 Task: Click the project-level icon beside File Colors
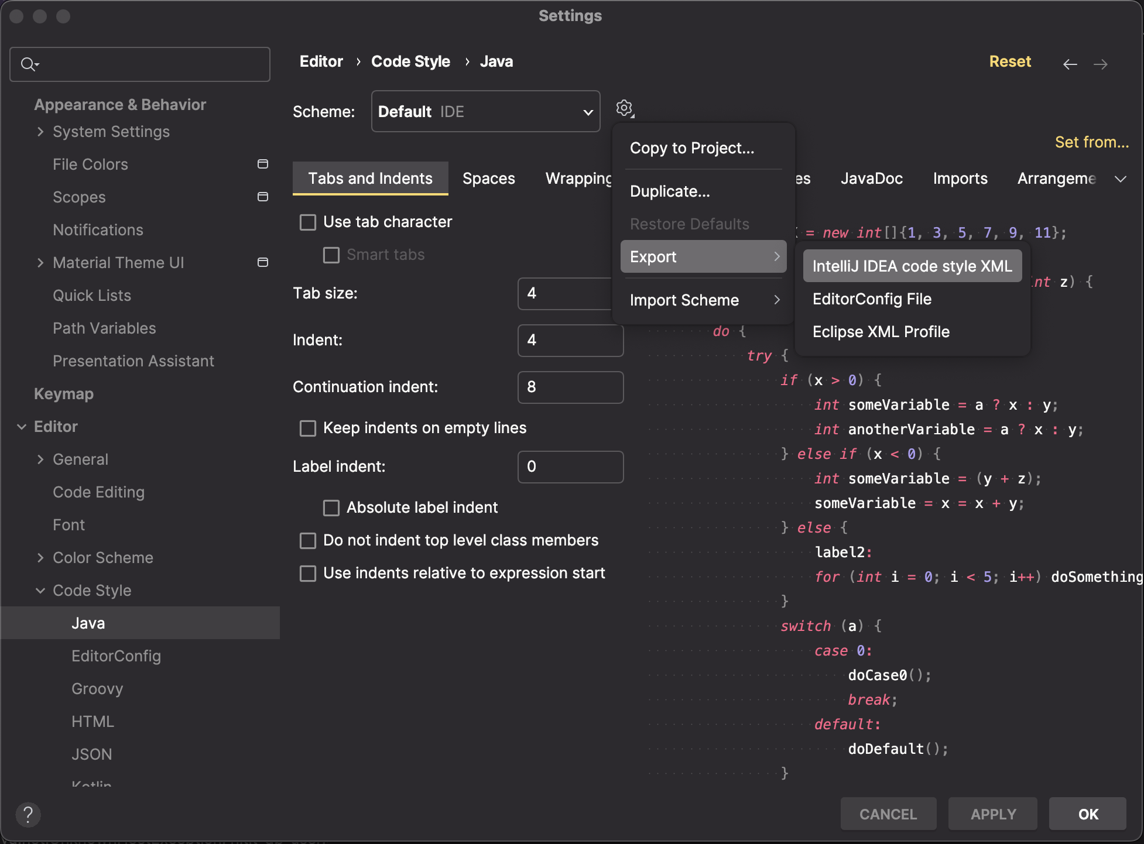point(263,164)
